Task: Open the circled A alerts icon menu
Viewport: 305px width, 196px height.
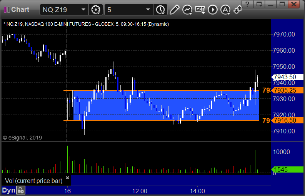Action: pyautogui.click(x=225, y=10)
